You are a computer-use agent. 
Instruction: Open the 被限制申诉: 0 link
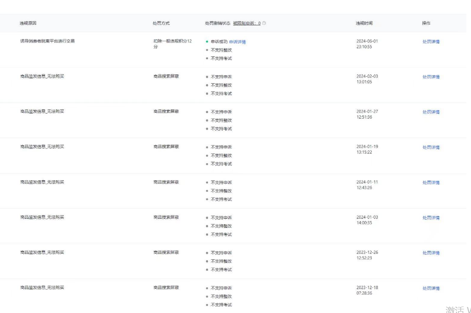point(247,23)
